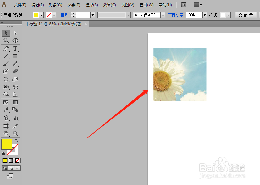Select the Blob Brush tool
This screenshot has height=185, width=260.
pyautogui.click(x=6, y=71)
